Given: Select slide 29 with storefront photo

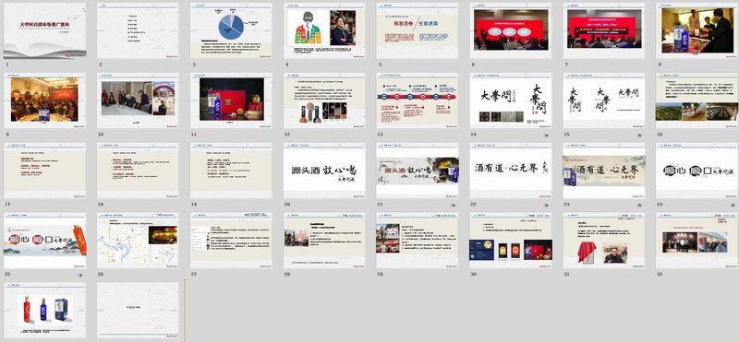Looking at the screenshot, I should click(x=418, y=241).
